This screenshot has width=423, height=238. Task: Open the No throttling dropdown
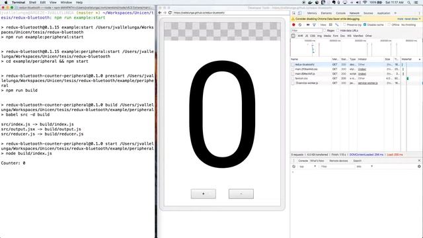(408, 25)
